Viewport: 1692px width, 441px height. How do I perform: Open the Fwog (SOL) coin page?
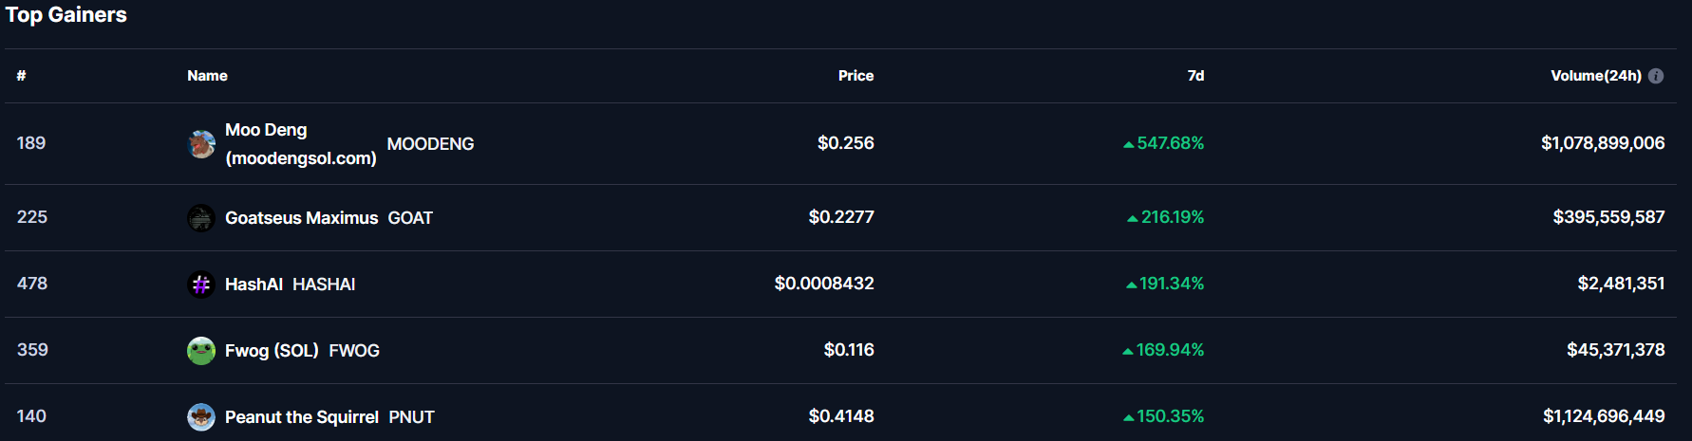pyautogui.click(x=272, y=351)
